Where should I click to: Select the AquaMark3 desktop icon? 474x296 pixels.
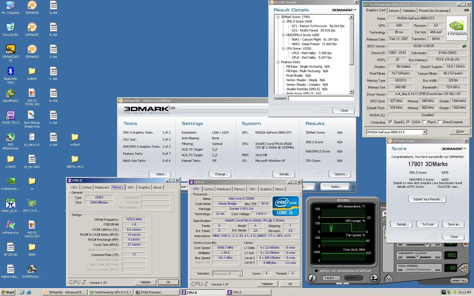[x=10, y=96]
